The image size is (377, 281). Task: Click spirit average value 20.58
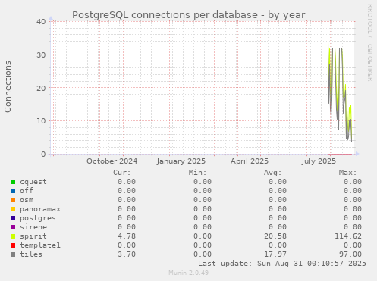(275, 236)
